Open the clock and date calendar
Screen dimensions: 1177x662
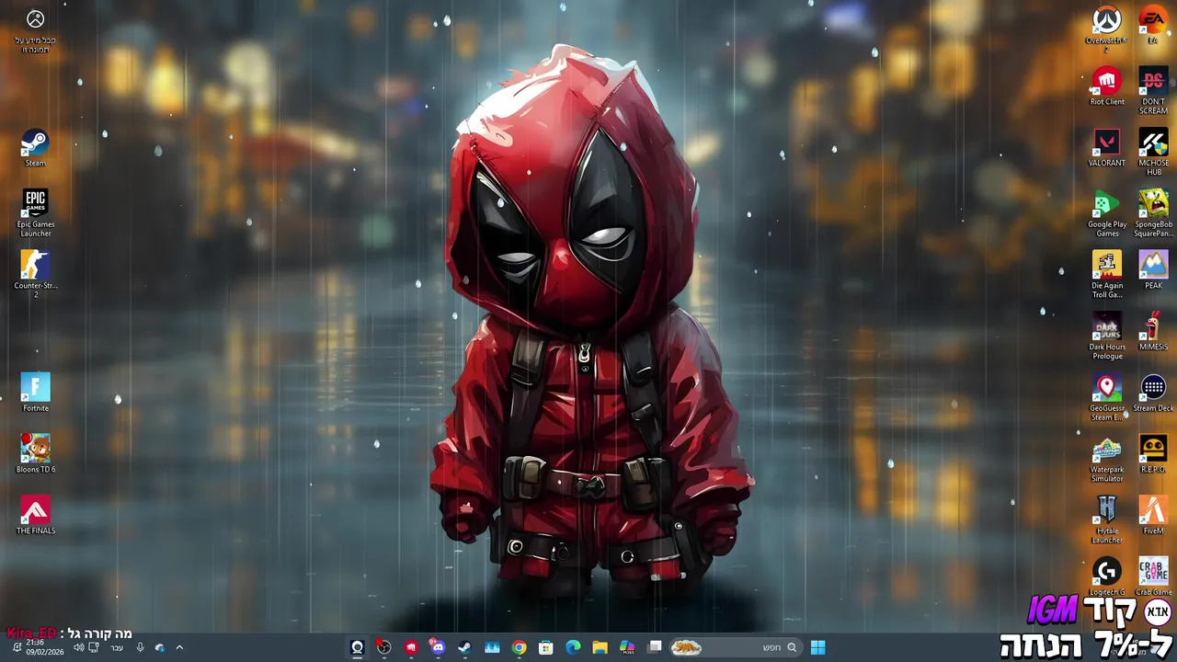pos(44,647)
